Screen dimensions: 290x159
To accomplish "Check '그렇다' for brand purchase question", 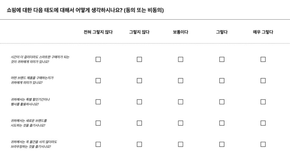I will 222,81.
